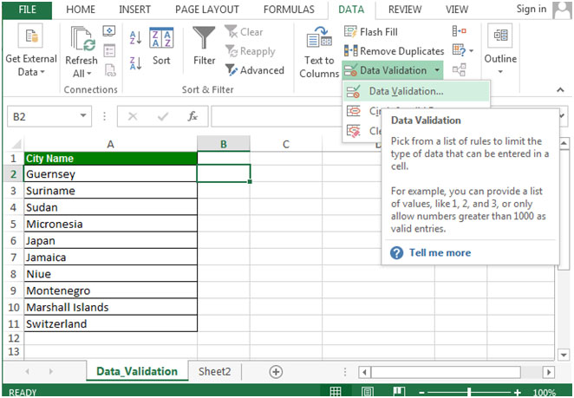
Task: Click the Edit Links icon
Action: tap(110, 70)
